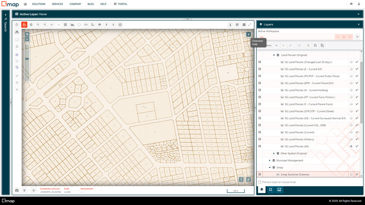This screenshot has width=365, height=205.
Task: Open the Active Workspace dropdown arrow
Action: 338,37
